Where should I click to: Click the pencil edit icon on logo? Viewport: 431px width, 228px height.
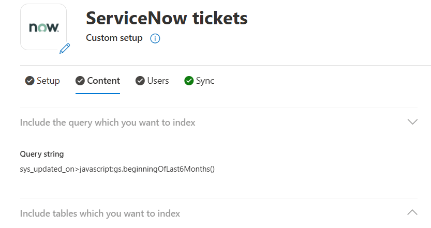[65, 49]
